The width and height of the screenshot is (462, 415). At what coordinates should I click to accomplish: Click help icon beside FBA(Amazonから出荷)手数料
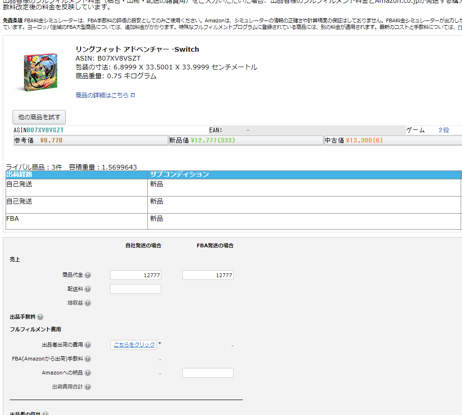tap(88, 359)
